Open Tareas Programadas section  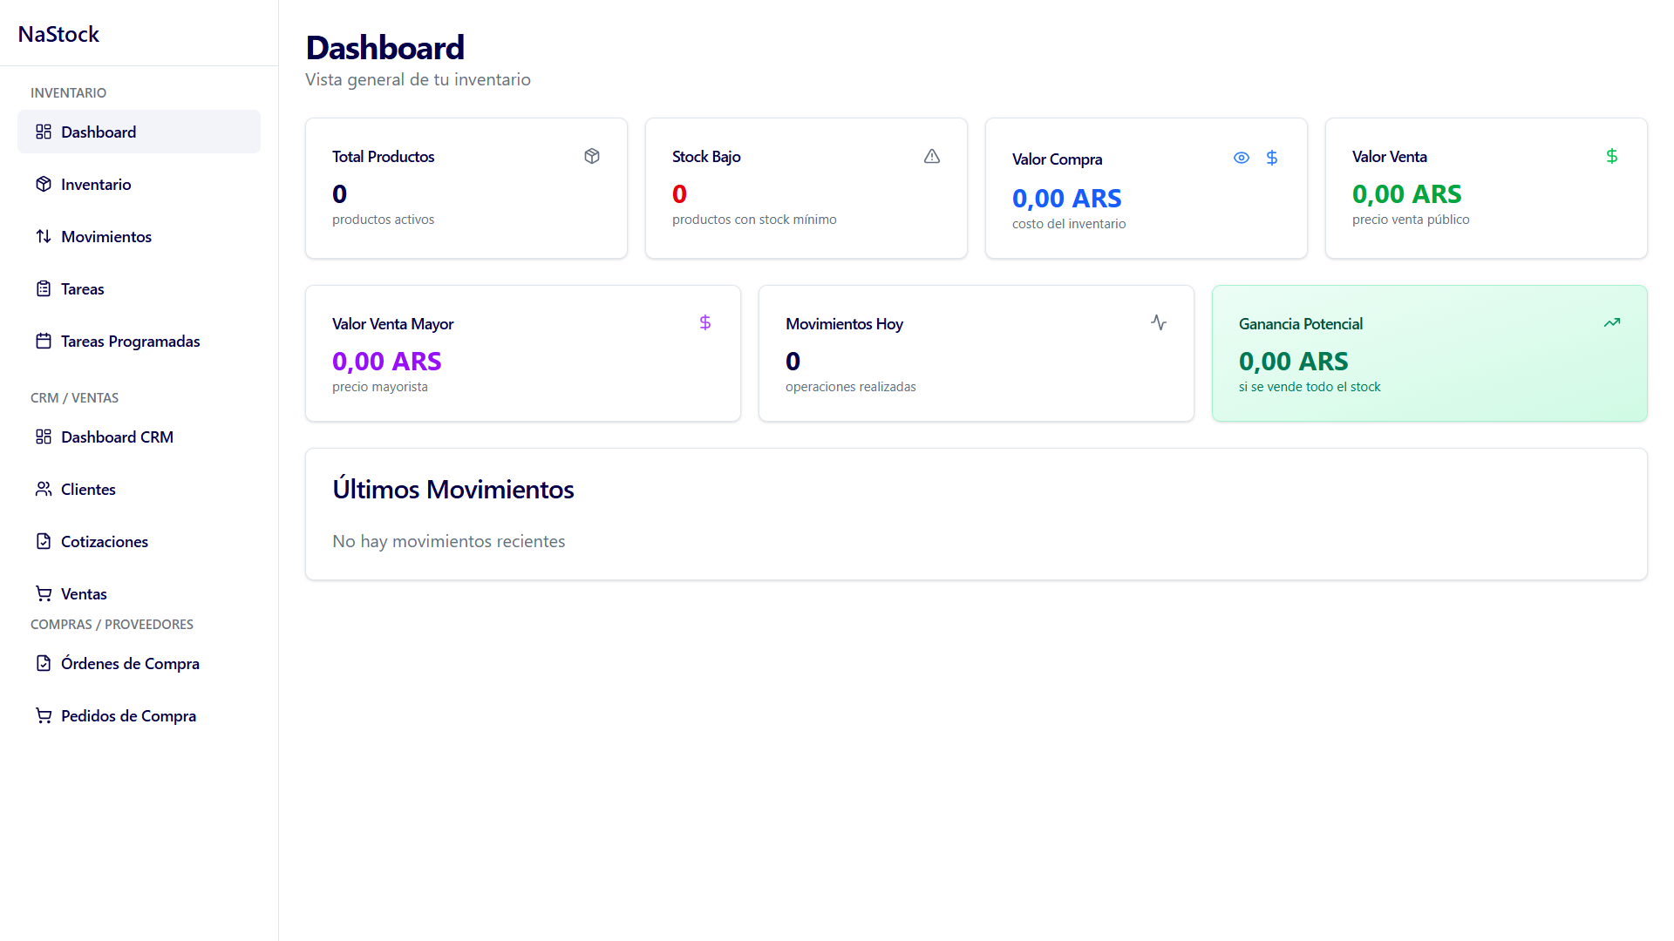coord(130,341)
